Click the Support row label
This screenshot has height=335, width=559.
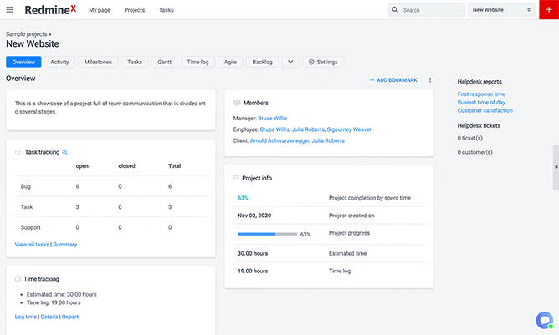(31, 227)
